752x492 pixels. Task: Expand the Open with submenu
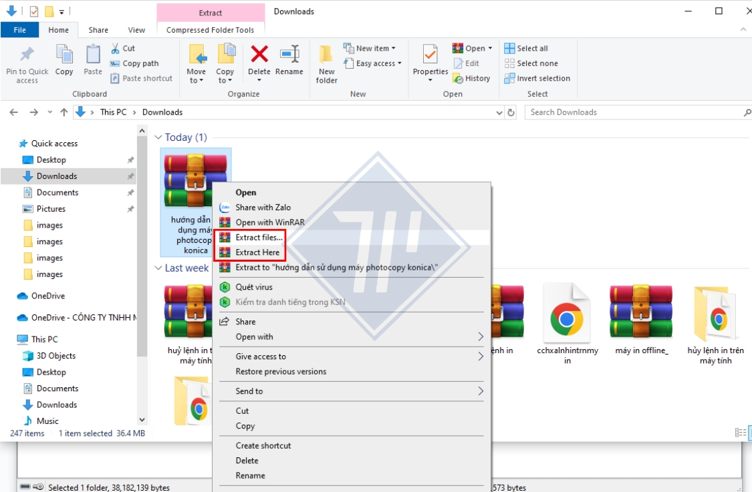(x=255, y=337)
